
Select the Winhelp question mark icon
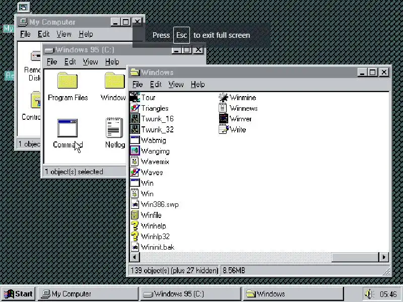pos(135,225)
